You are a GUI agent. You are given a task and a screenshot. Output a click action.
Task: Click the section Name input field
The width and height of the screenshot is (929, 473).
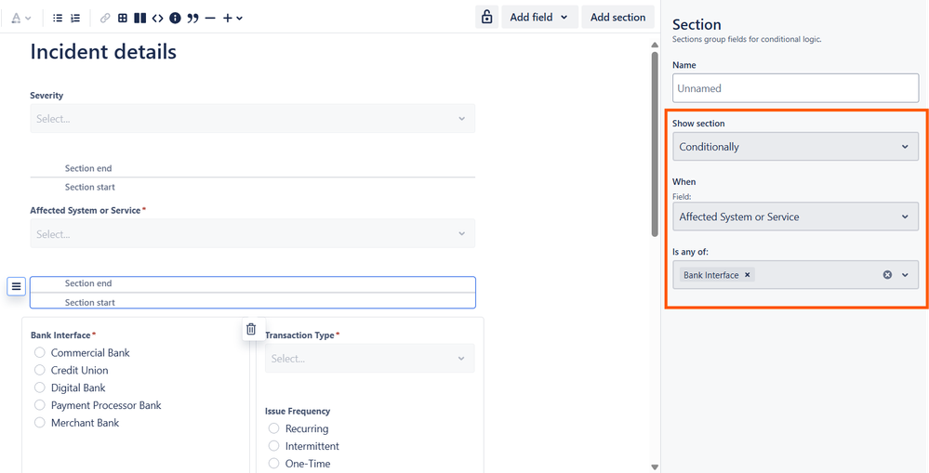click(796, 88)
